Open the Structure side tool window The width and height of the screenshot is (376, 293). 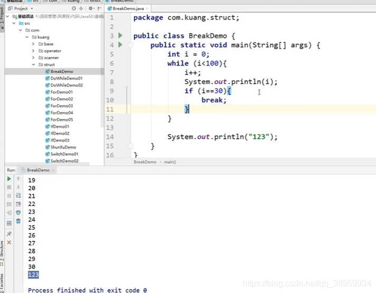pyautogui.click(x=2, y=252)
